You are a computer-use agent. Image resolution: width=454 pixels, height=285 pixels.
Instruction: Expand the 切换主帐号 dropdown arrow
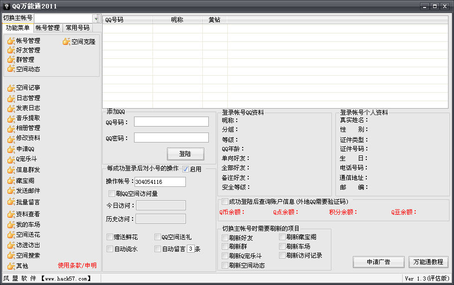[96, 18]
